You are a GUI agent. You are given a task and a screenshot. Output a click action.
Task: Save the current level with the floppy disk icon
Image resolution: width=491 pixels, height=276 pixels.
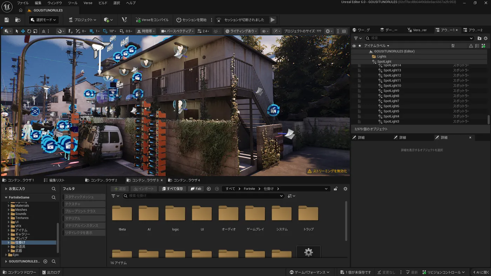(6, 20)
